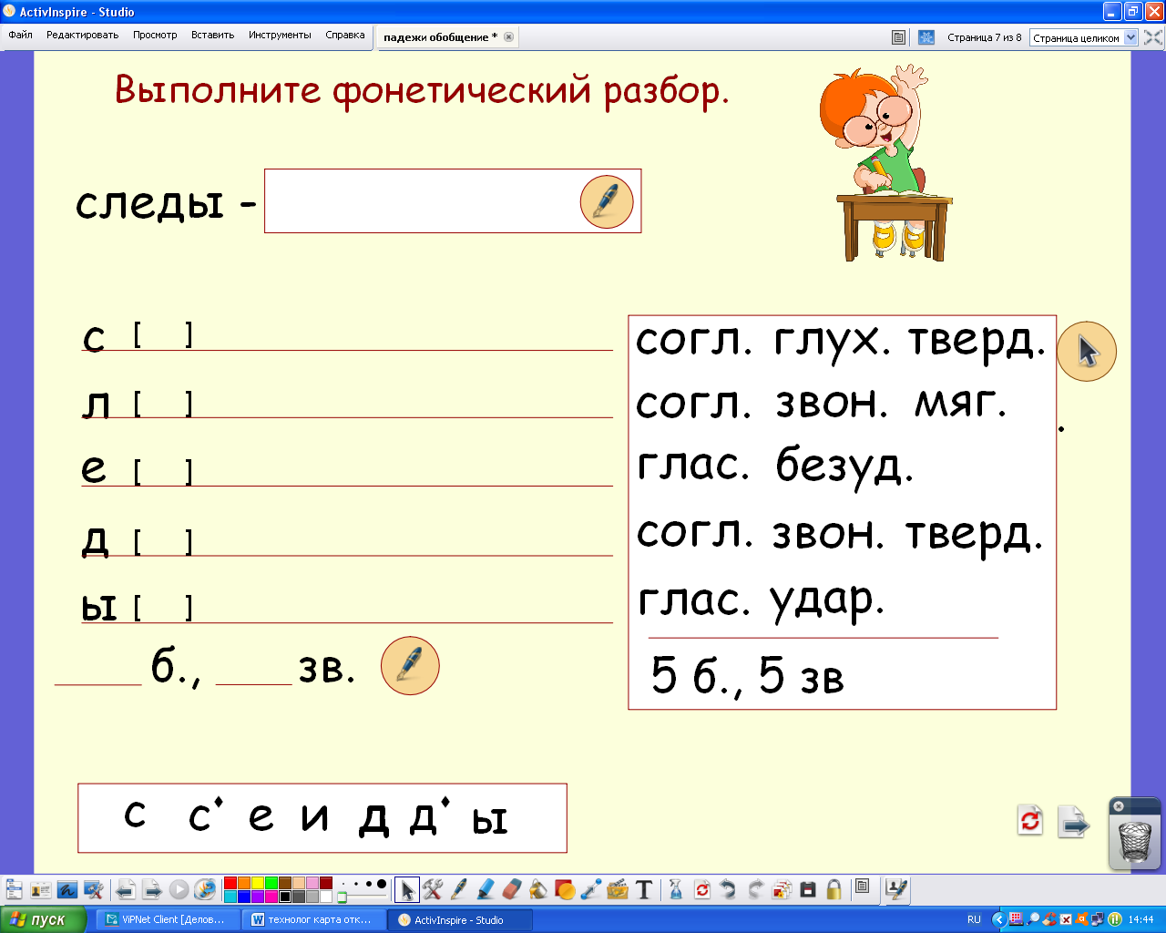Open the Promethean Planet browser icon
1166x933 pixels.
tap(205, 890)
